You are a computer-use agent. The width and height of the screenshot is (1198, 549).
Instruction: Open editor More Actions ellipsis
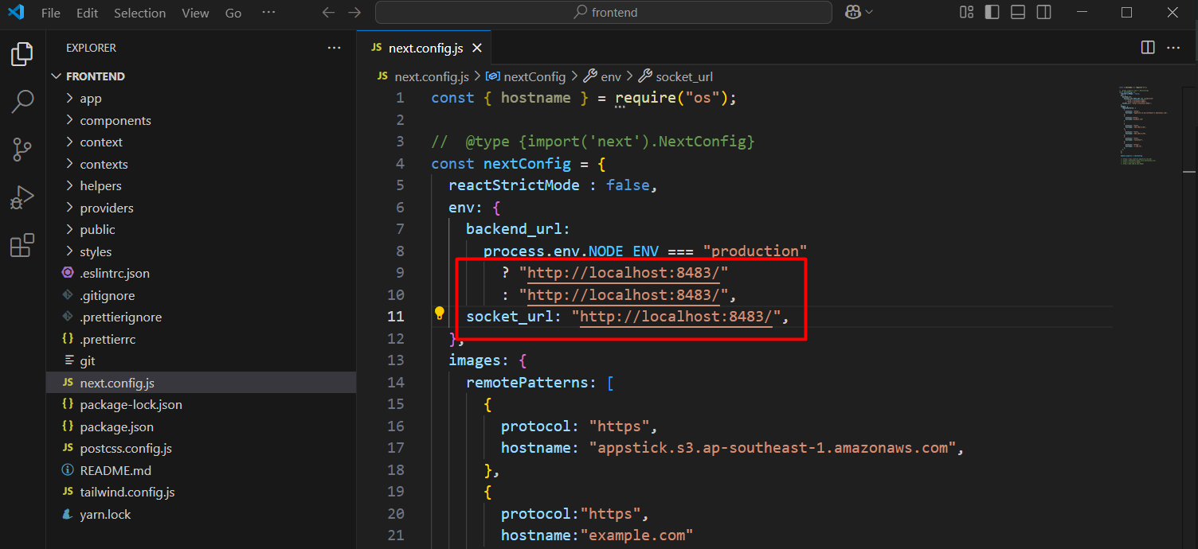coord(1173,48)
